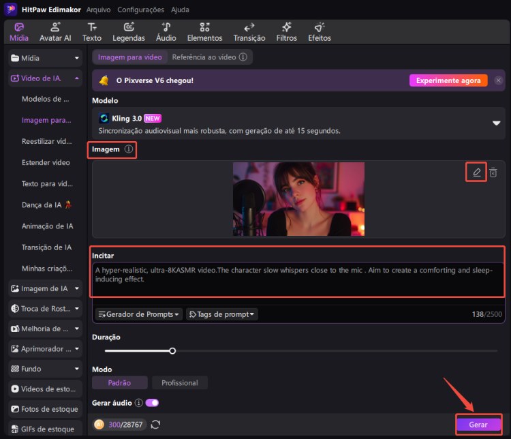Expand the Mídia sidebar section

[45, 58]
